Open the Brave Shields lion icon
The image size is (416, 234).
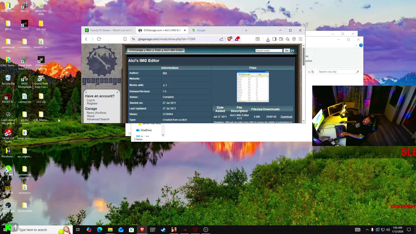pos(229,39)
